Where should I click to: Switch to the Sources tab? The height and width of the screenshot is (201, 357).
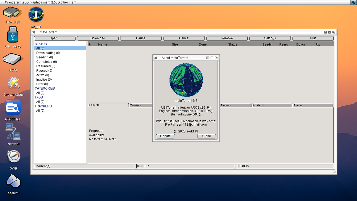(x=235, y=106)
